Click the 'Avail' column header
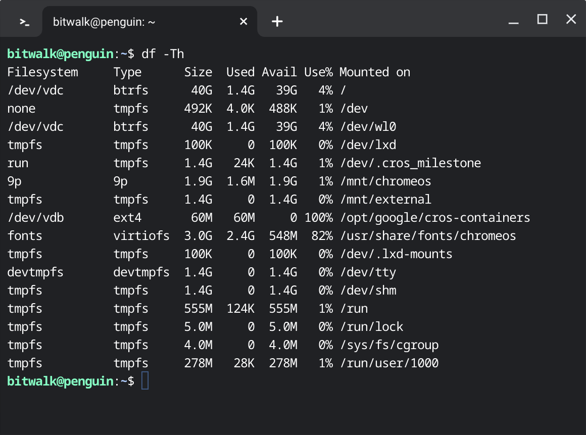 click(279, 72)
